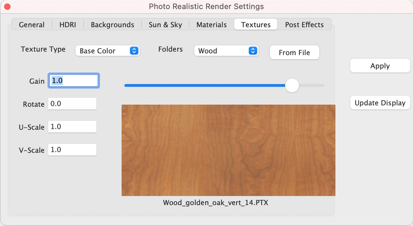Select the Textures tab
413x226 pixels.
tap(255, 24)
